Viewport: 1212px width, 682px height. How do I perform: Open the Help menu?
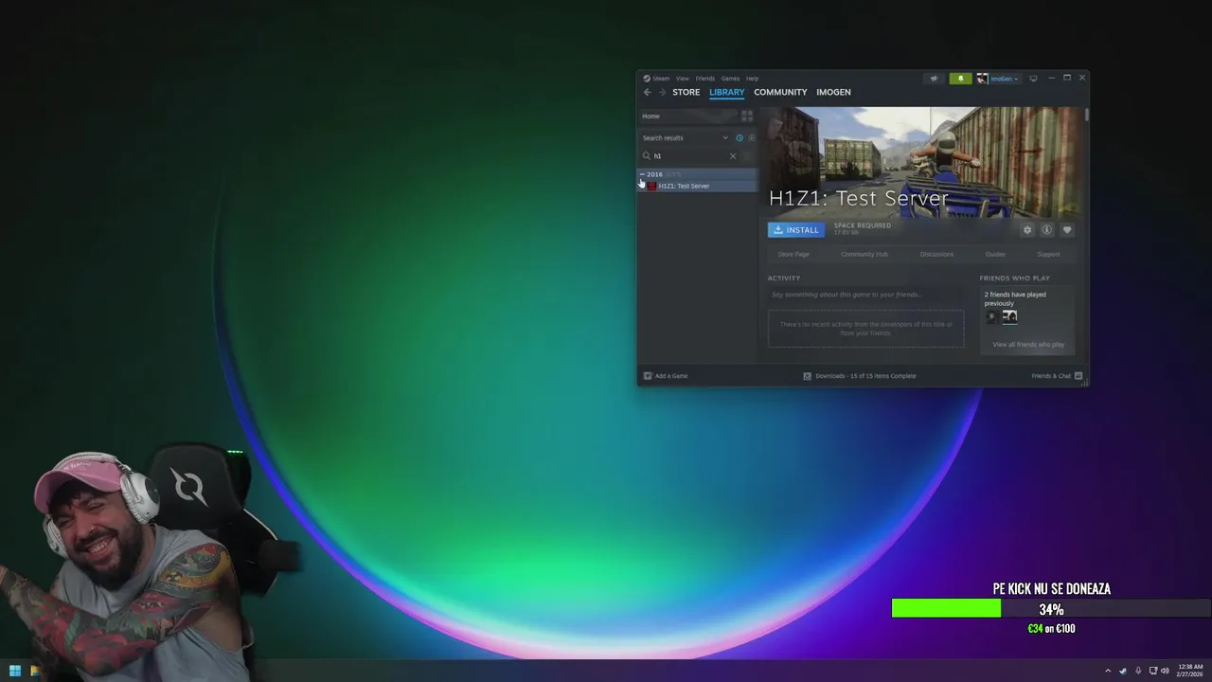click(x=752, y=79)
